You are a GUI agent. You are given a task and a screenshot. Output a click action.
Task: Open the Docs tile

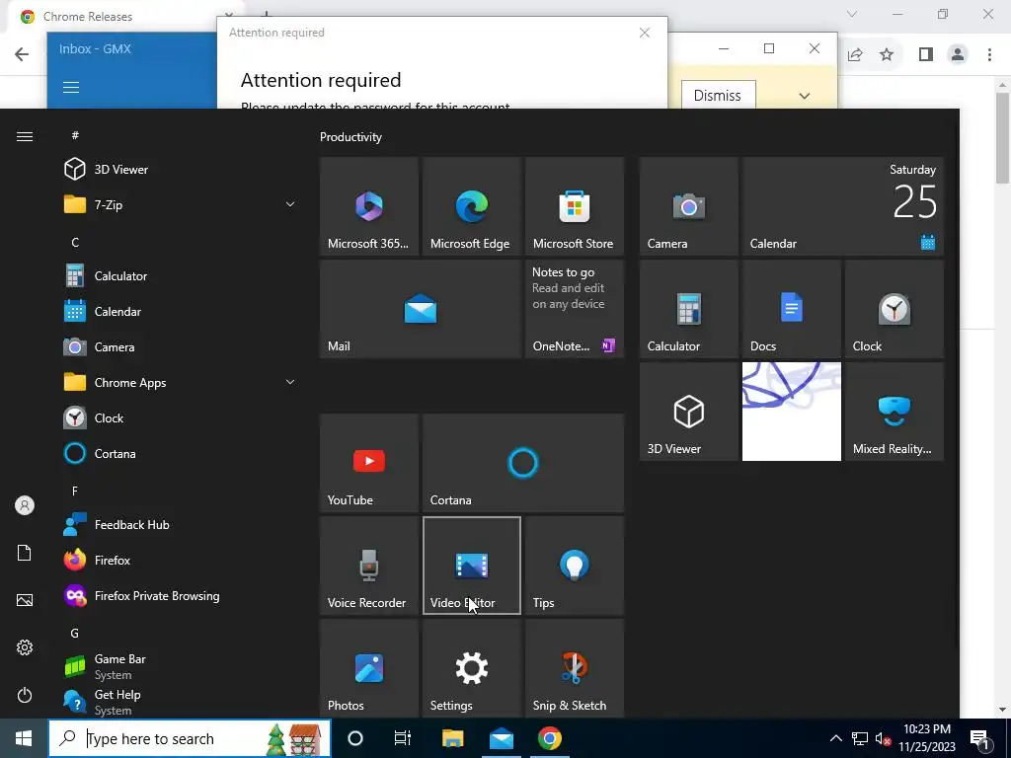791,309
